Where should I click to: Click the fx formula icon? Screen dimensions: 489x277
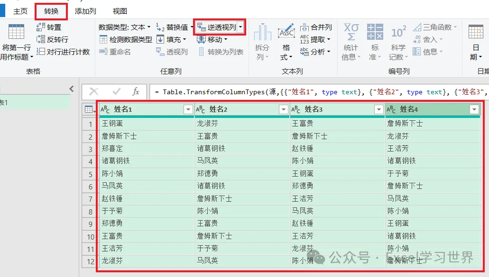pos(136,91)
